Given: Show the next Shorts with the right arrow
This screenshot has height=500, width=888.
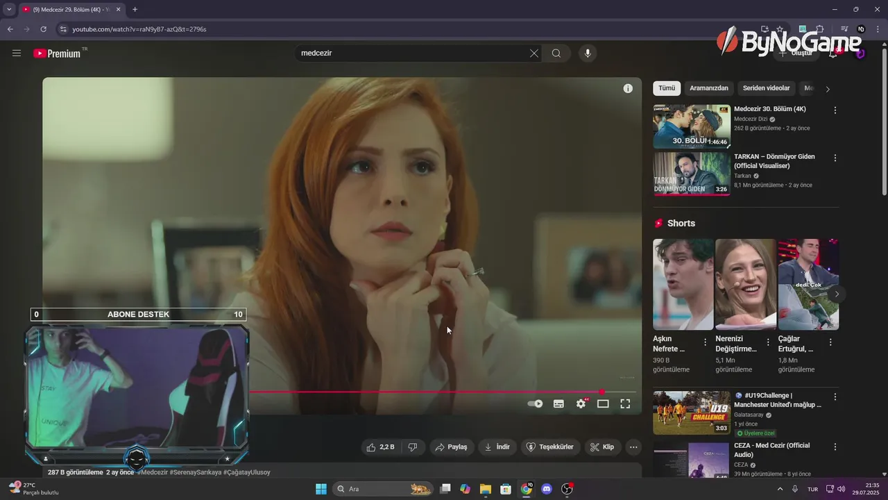Looking at the screenshot, I should pyautogui.click(x=837, y=294).
